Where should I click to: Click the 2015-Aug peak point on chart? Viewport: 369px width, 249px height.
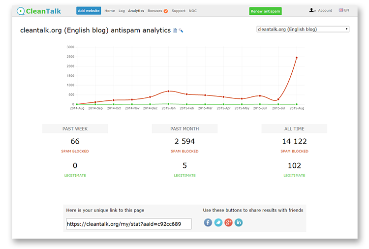click(296, 58)
